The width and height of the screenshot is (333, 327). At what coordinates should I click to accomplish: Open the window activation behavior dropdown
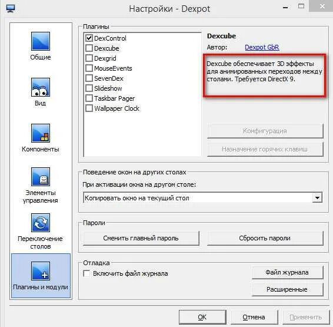317,198
